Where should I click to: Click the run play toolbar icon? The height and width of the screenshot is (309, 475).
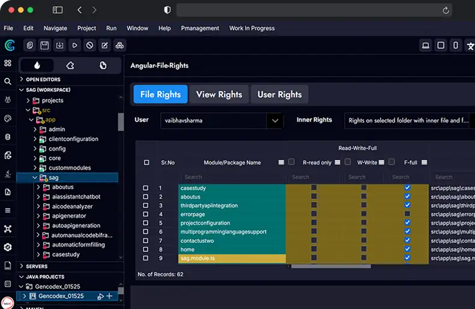(74, 46)
